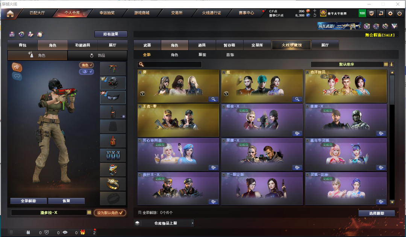The height and width of the screenshot is (237, 406).
Task: Toggle the 角色 display checkmark pill
Action: point(86,65)
